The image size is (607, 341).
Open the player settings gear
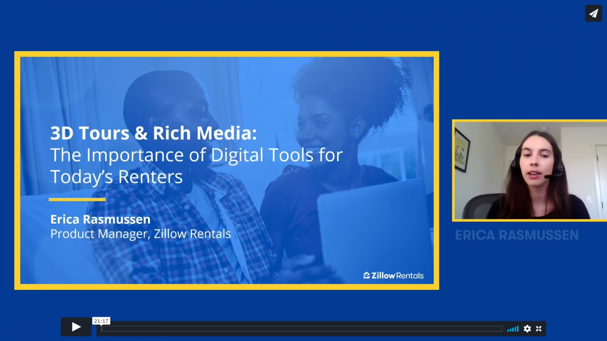(x=527, y=328)
